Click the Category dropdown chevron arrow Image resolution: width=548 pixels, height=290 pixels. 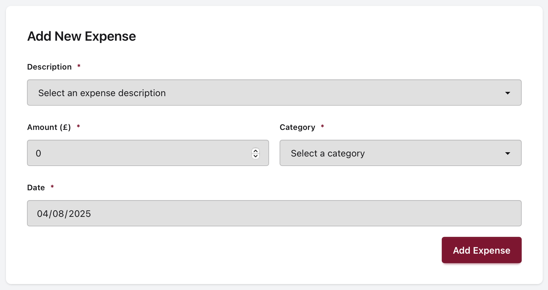508,153
